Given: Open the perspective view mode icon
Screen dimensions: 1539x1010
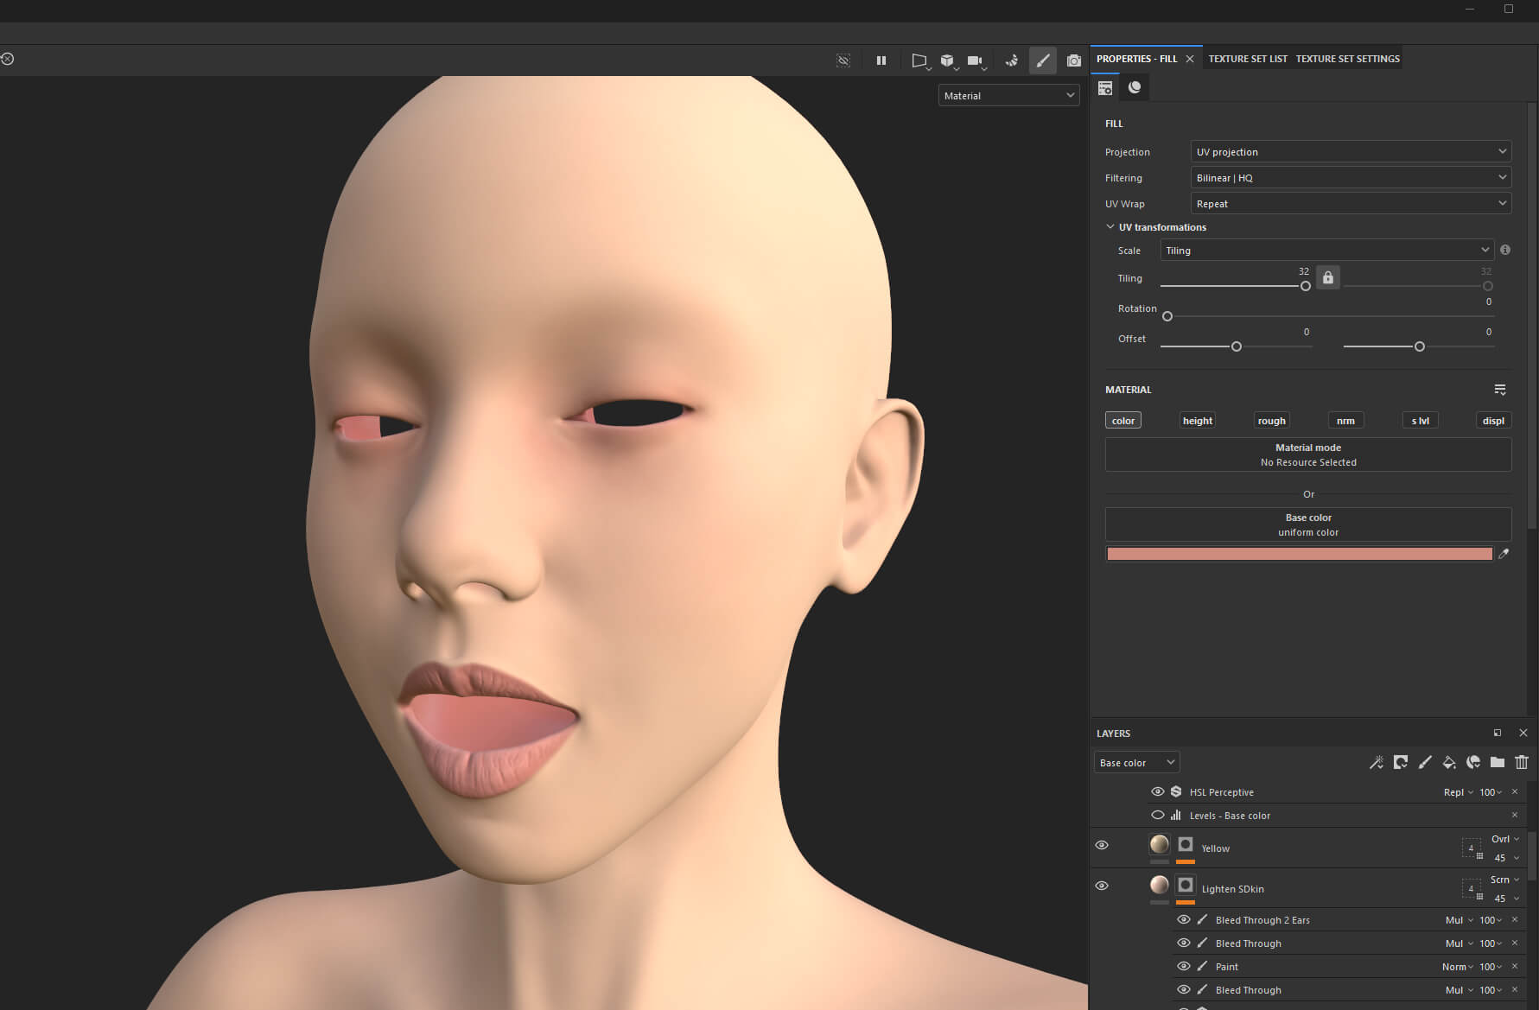Looking at the screenshot, I should click(x=919, y=60).
